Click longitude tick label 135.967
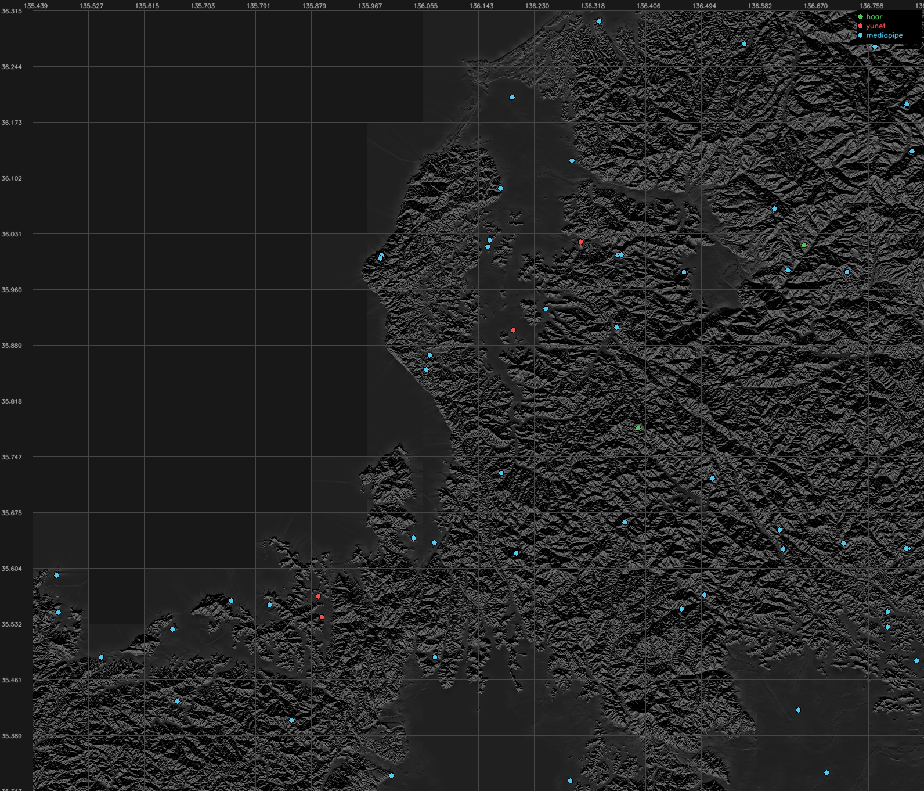This screenshot has height=791, width=924. (x=370, y=6)
